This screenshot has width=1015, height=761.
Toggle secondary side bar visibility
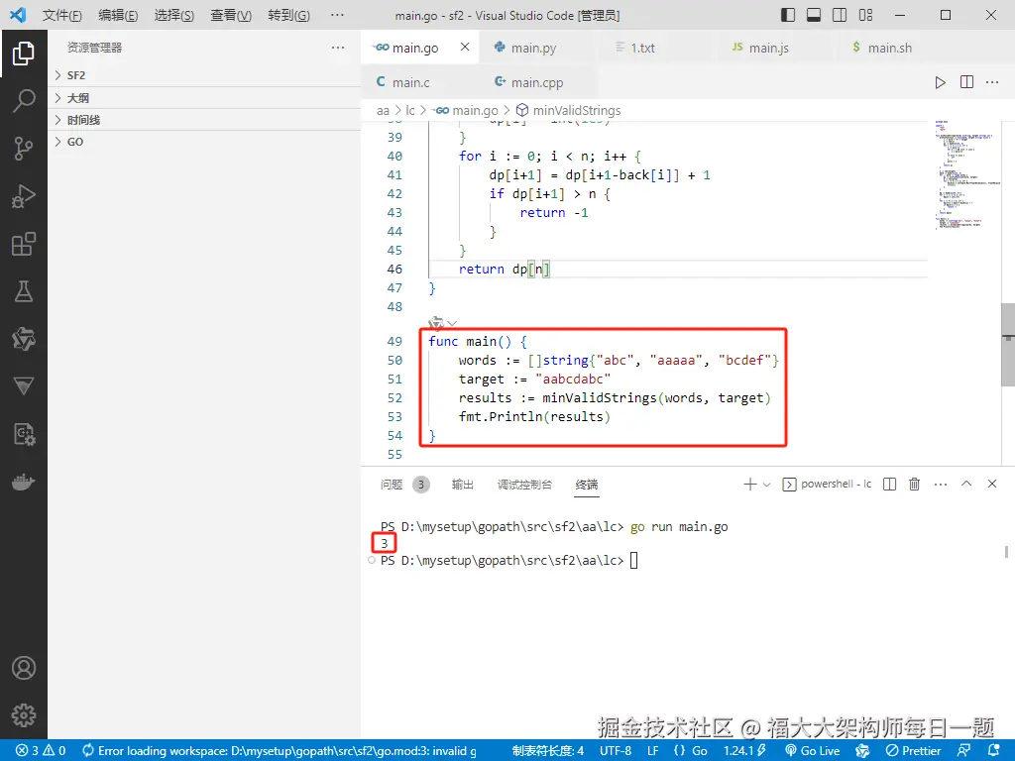coord(840,15)
